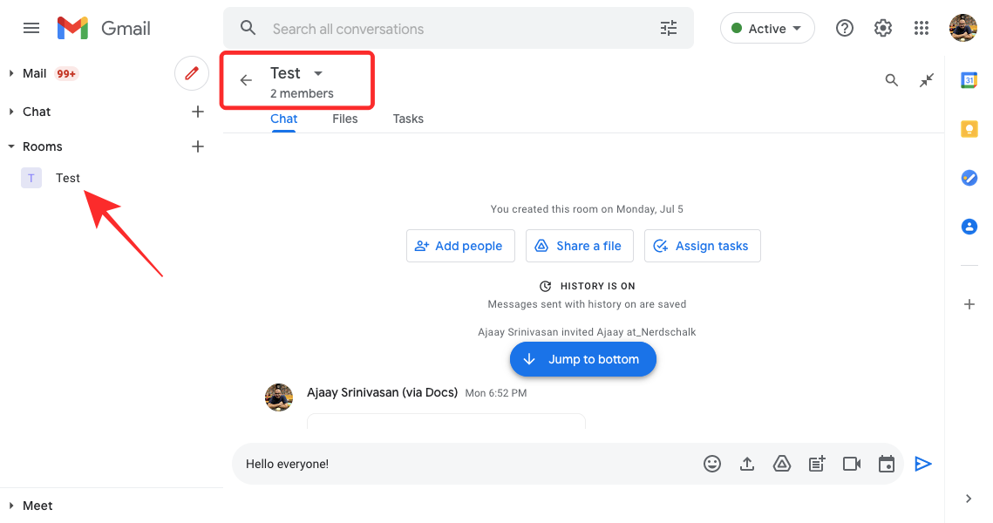Switch to the Files tab
This screenshot has width=993, height=523.
345,119
